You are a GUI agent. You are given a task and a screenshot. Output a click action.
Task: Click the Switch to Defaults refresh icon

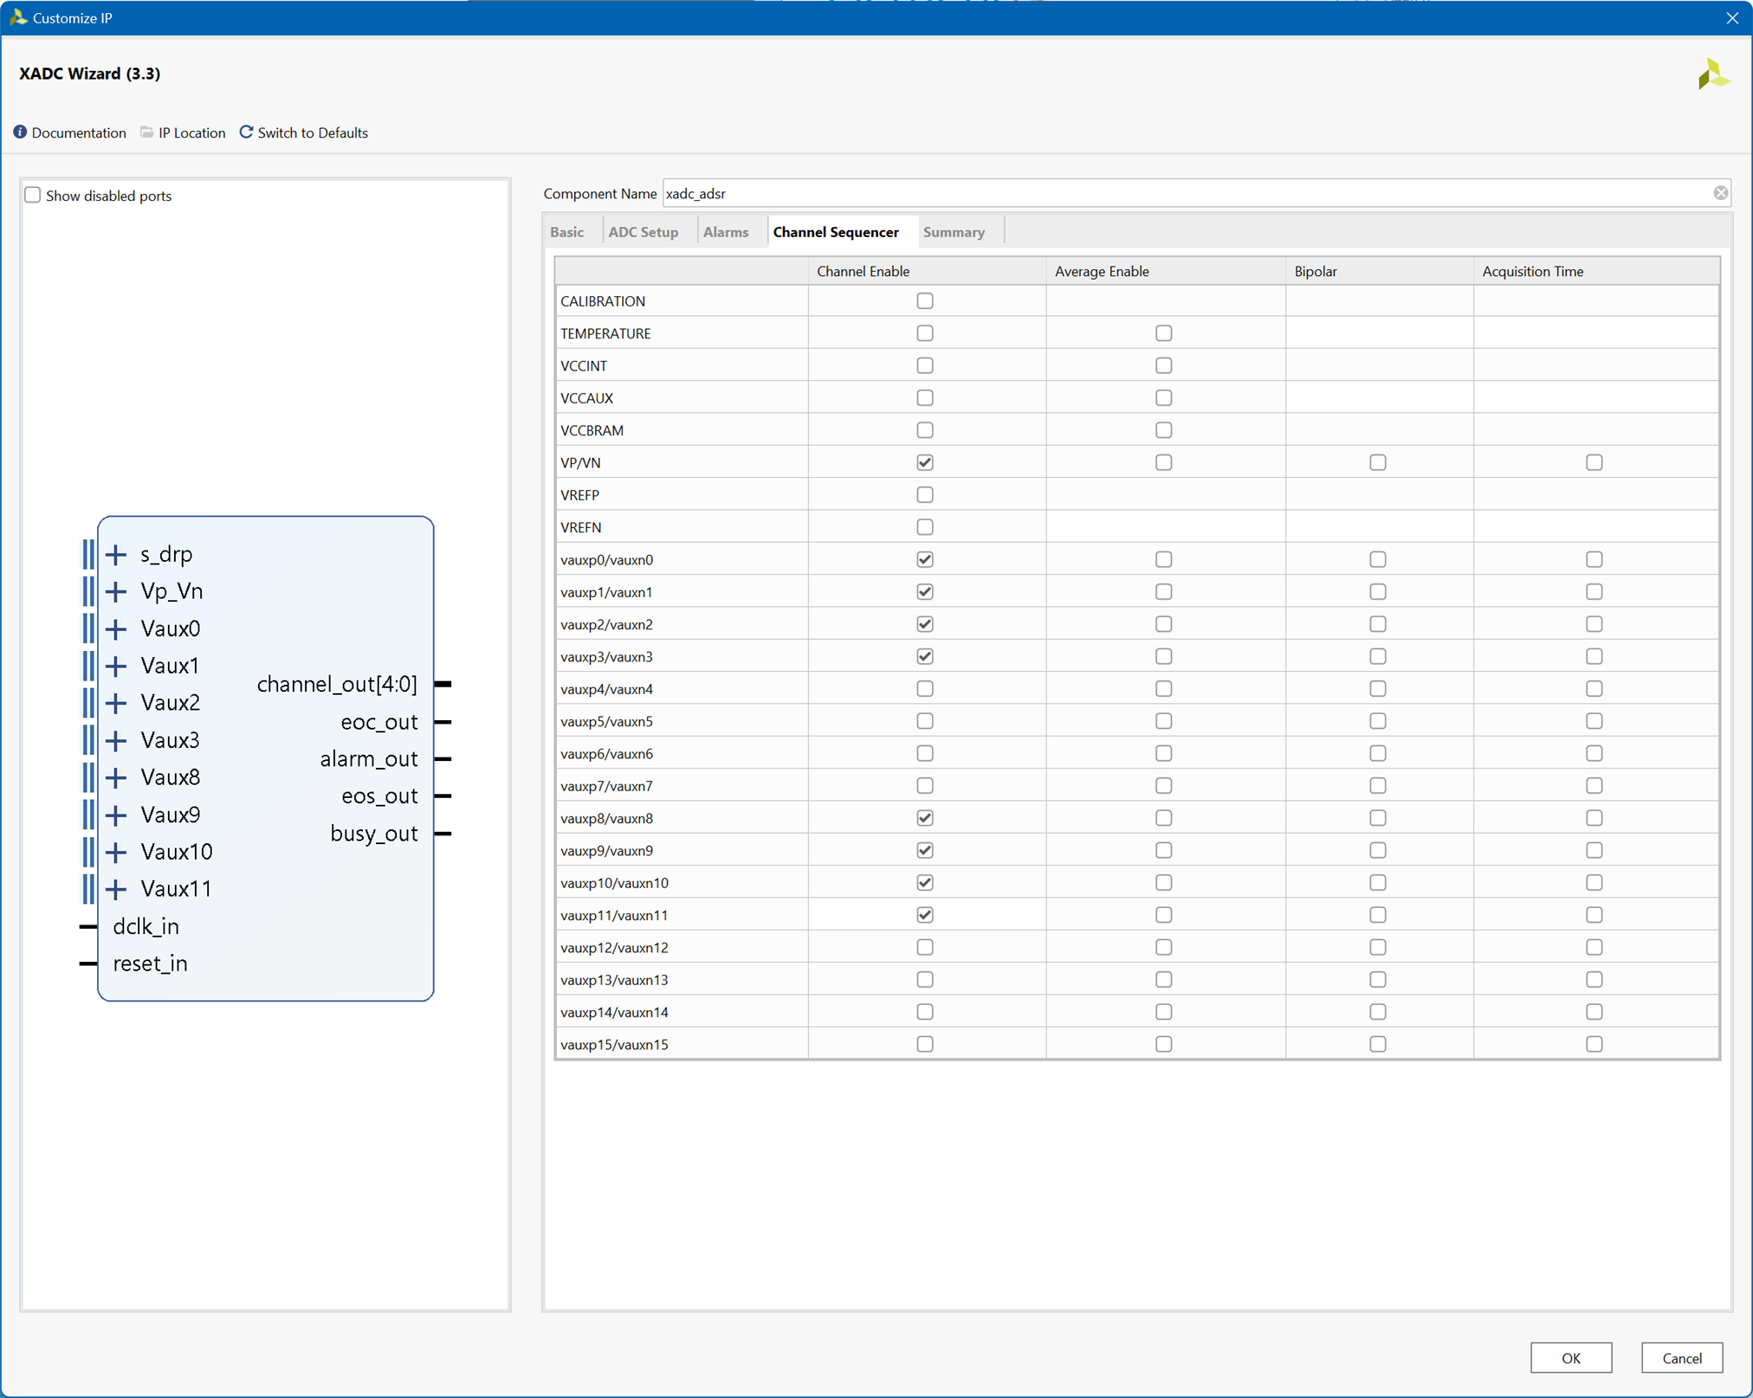(x=247, y=132)
